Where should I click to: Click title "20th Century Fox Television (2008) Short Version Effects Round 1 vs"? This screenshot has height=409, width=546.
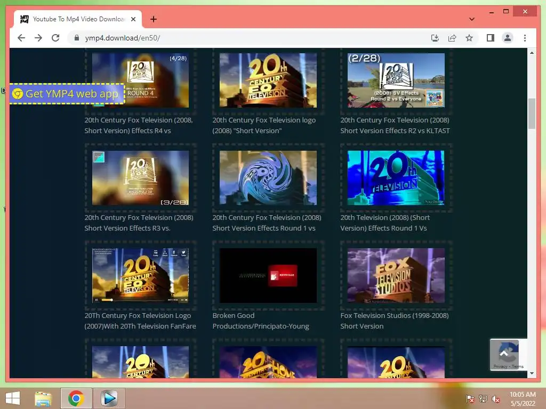pos(267,223)
